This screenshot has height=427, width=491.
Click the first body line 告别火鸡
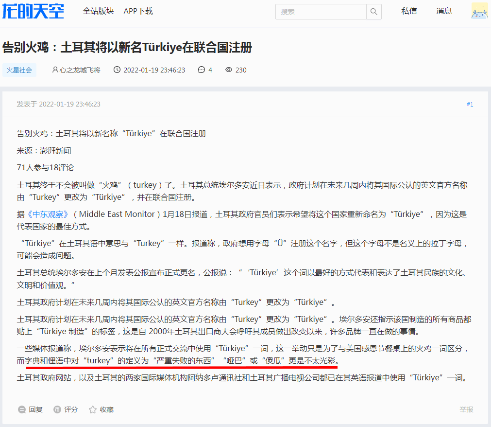pyautogui.click(x=112, y=134)
